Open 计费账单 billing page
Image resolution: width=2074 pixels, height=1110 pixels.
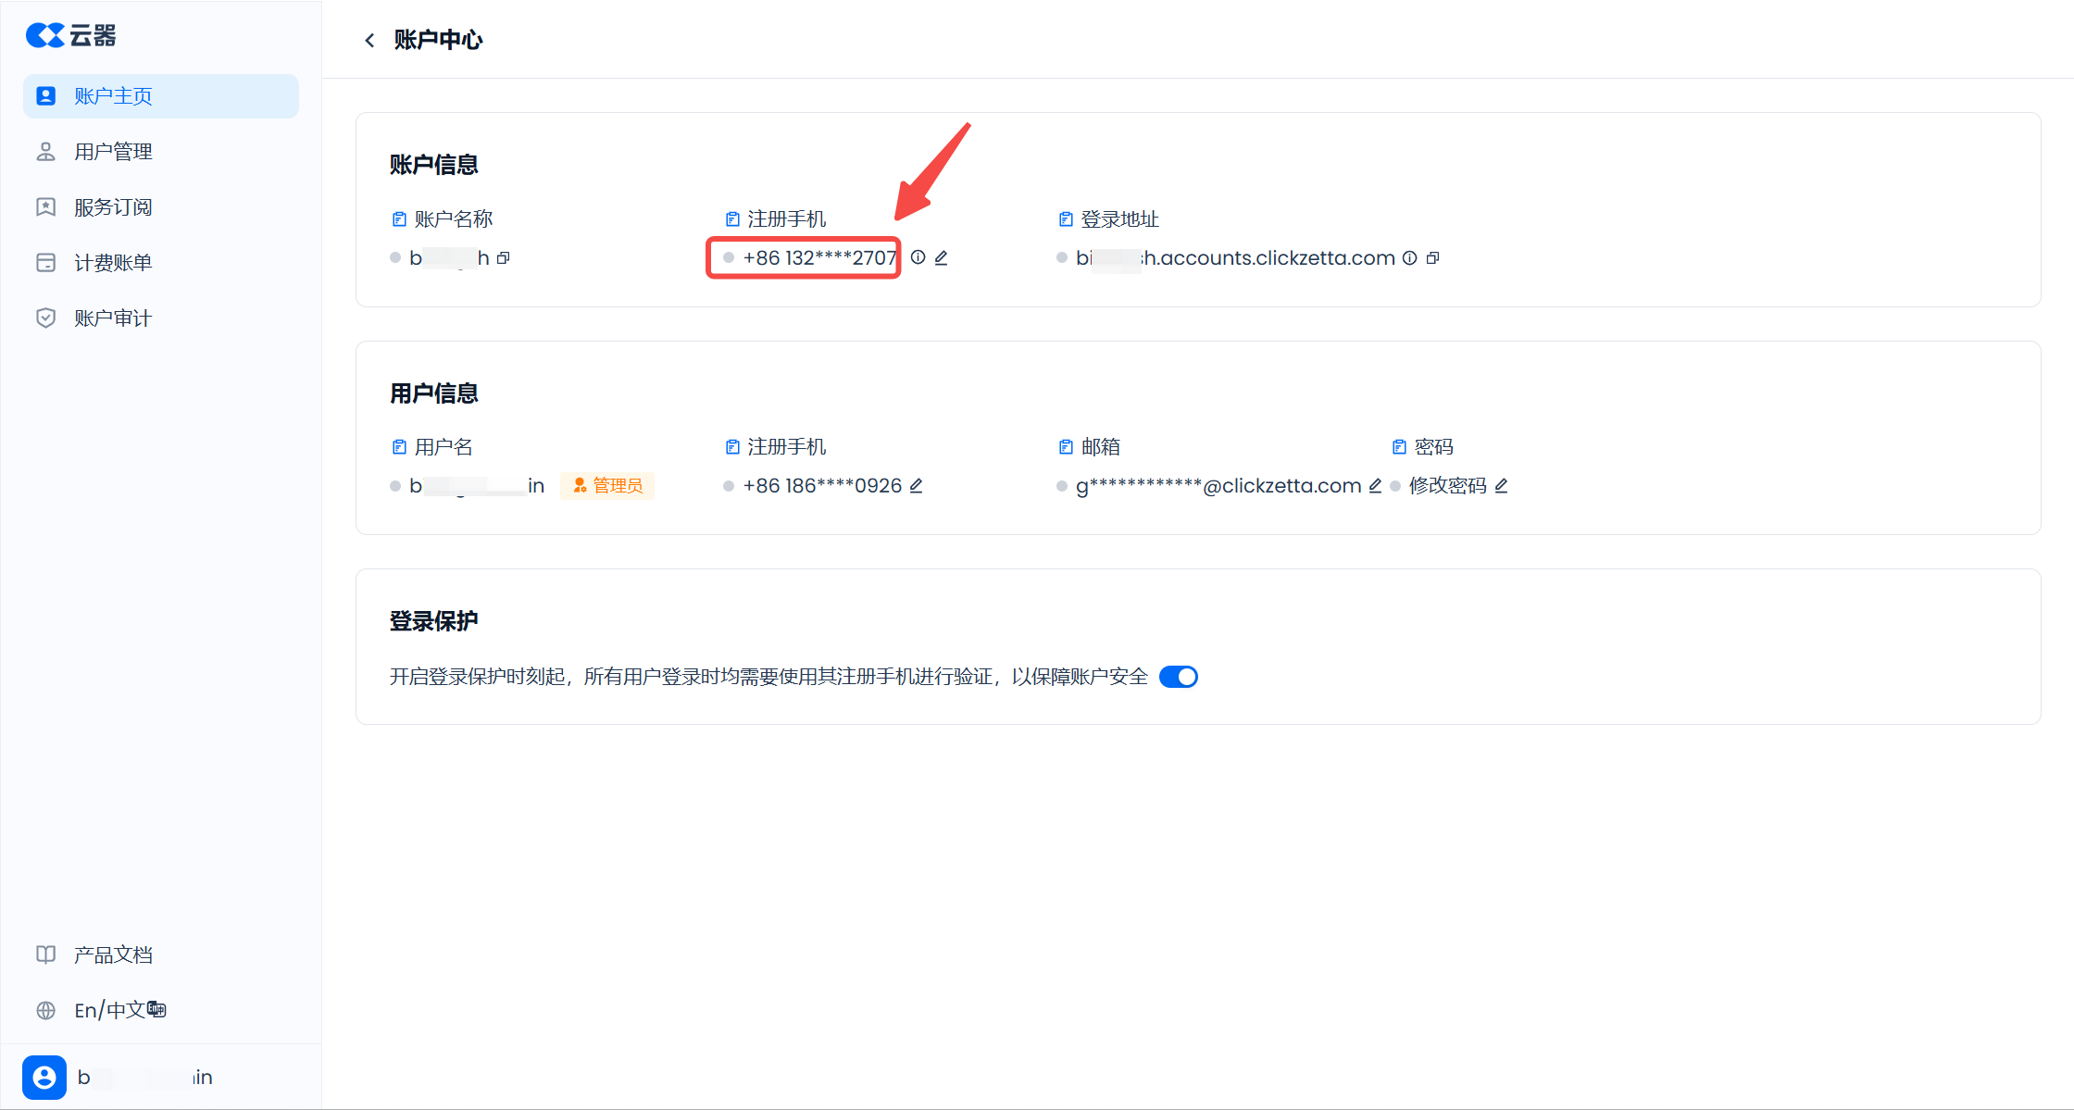tap(113, 263)
